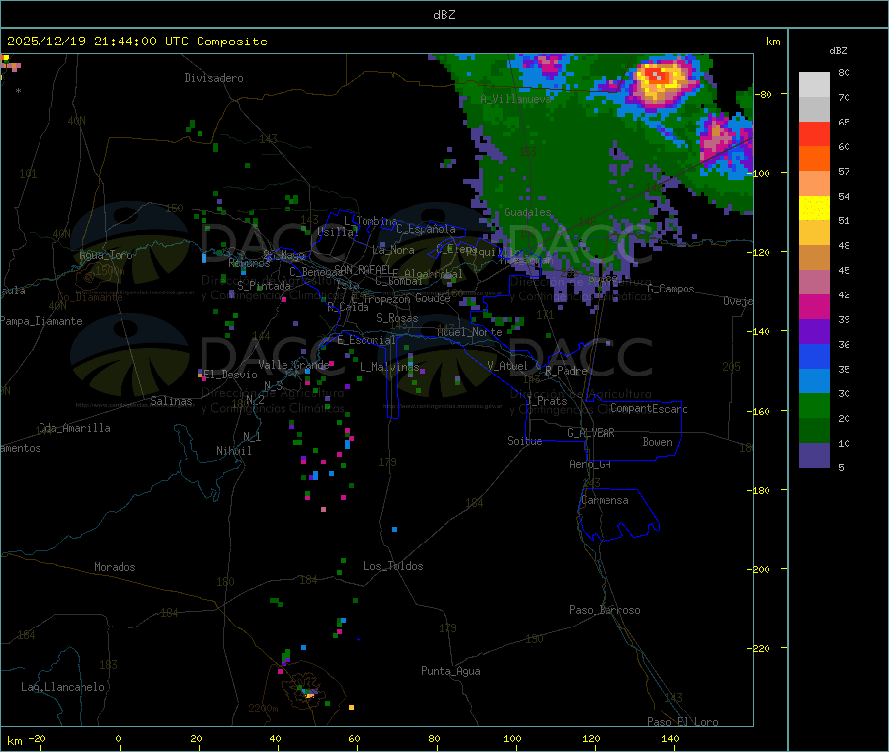Click the -80 km vertical axis tick
889x752 pixels.
(x=762, y=94)
